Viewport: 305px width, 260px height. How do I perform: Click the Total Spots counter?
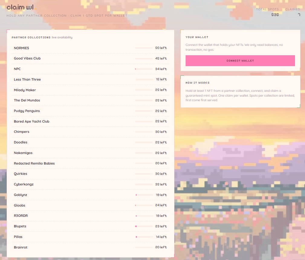tap(268, 12)
